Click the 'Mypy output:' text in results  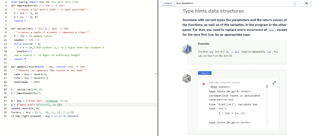click(x=220, y=87)
